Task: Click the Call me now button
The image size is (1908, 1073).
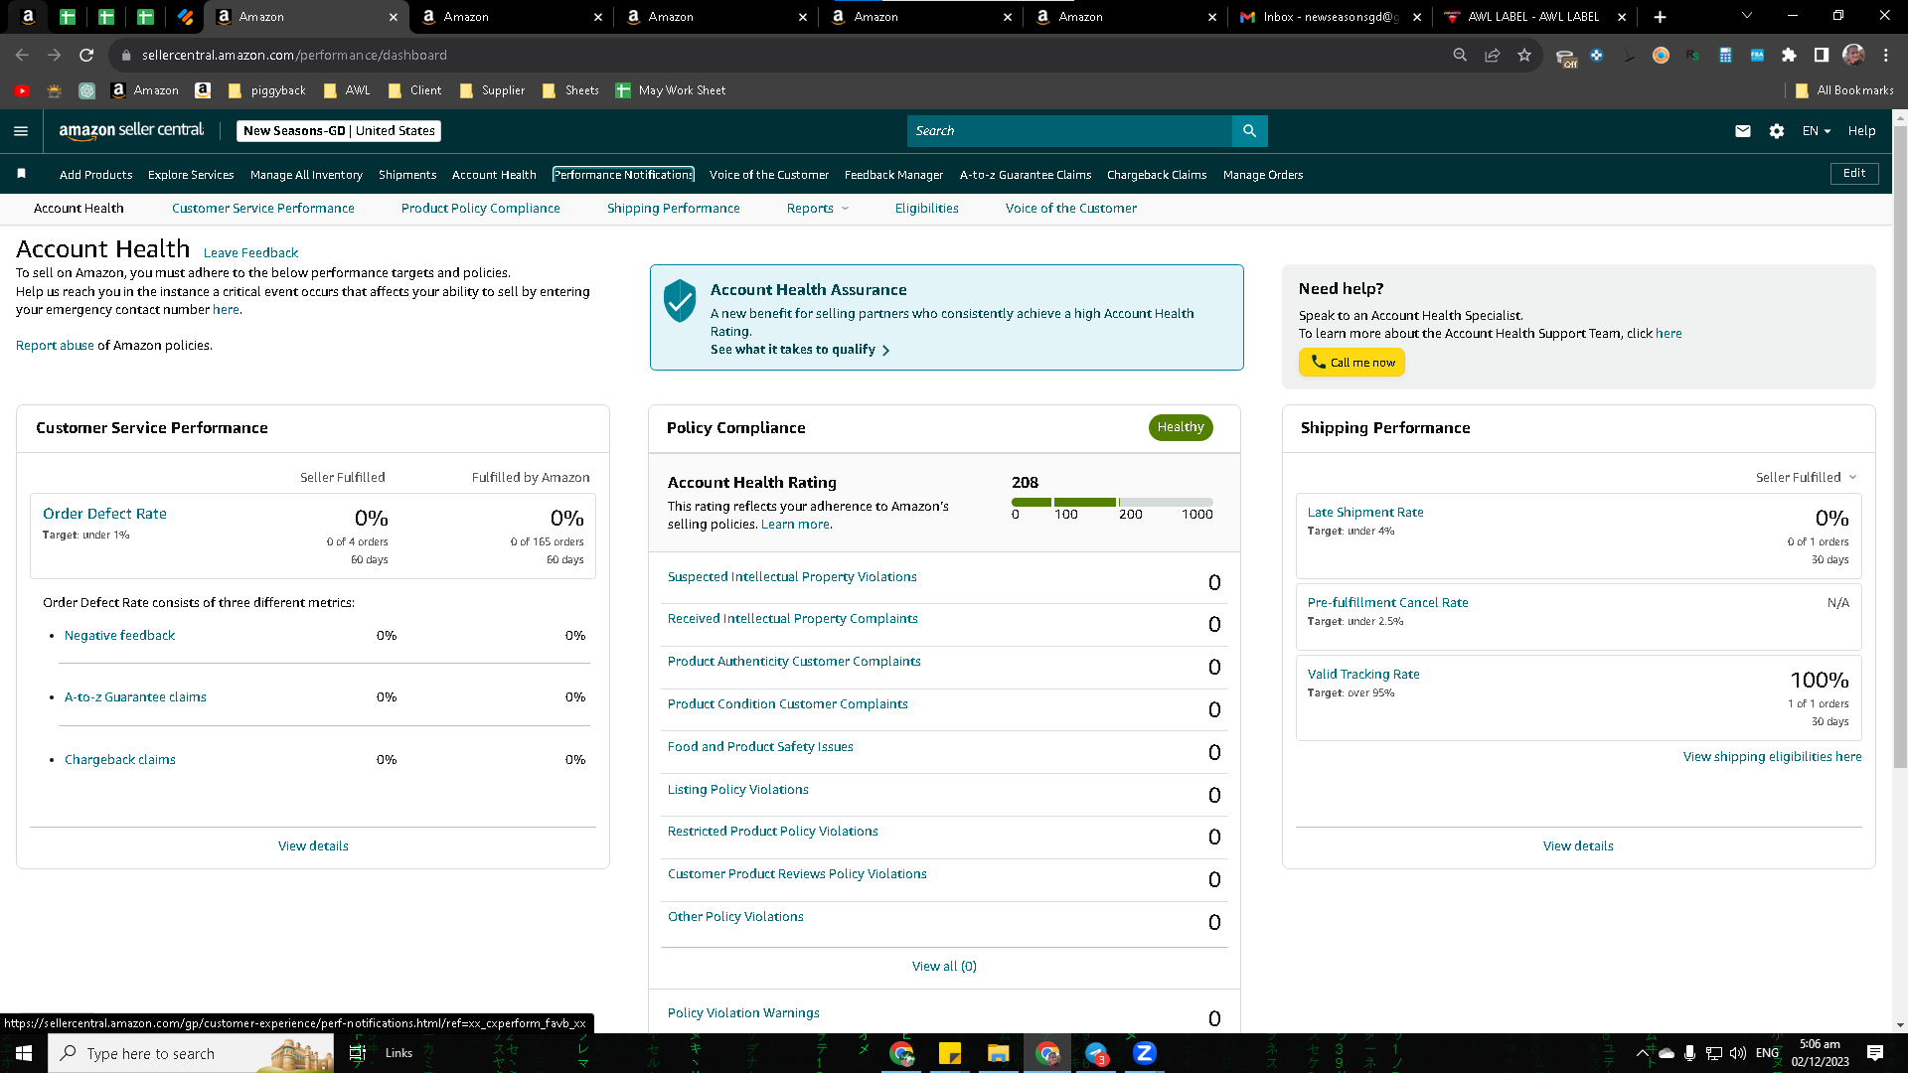Action: click(x=1351, y=363)
